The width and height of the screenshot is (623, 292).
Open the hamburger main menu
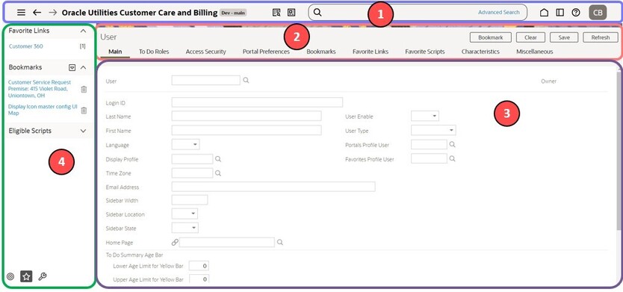pos(22,12)
